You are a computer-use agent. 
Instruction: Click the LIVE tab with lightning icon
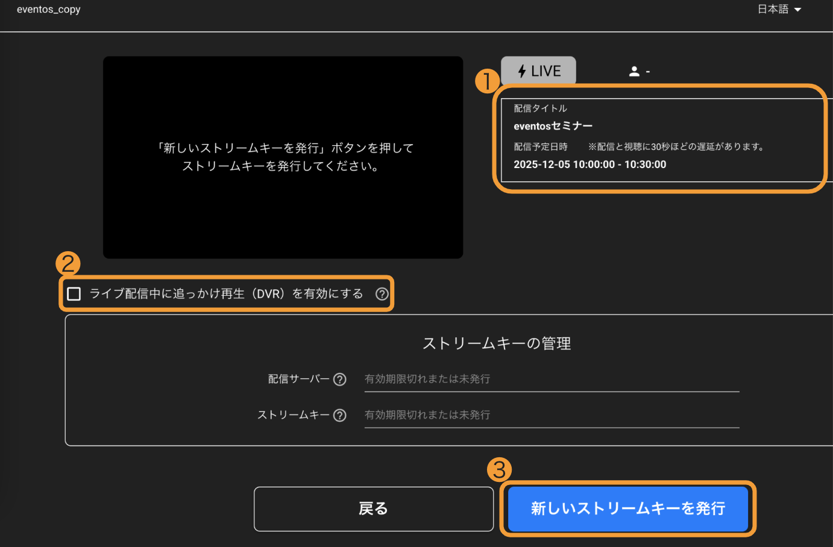pyautogui.click(x=538, y=71)
